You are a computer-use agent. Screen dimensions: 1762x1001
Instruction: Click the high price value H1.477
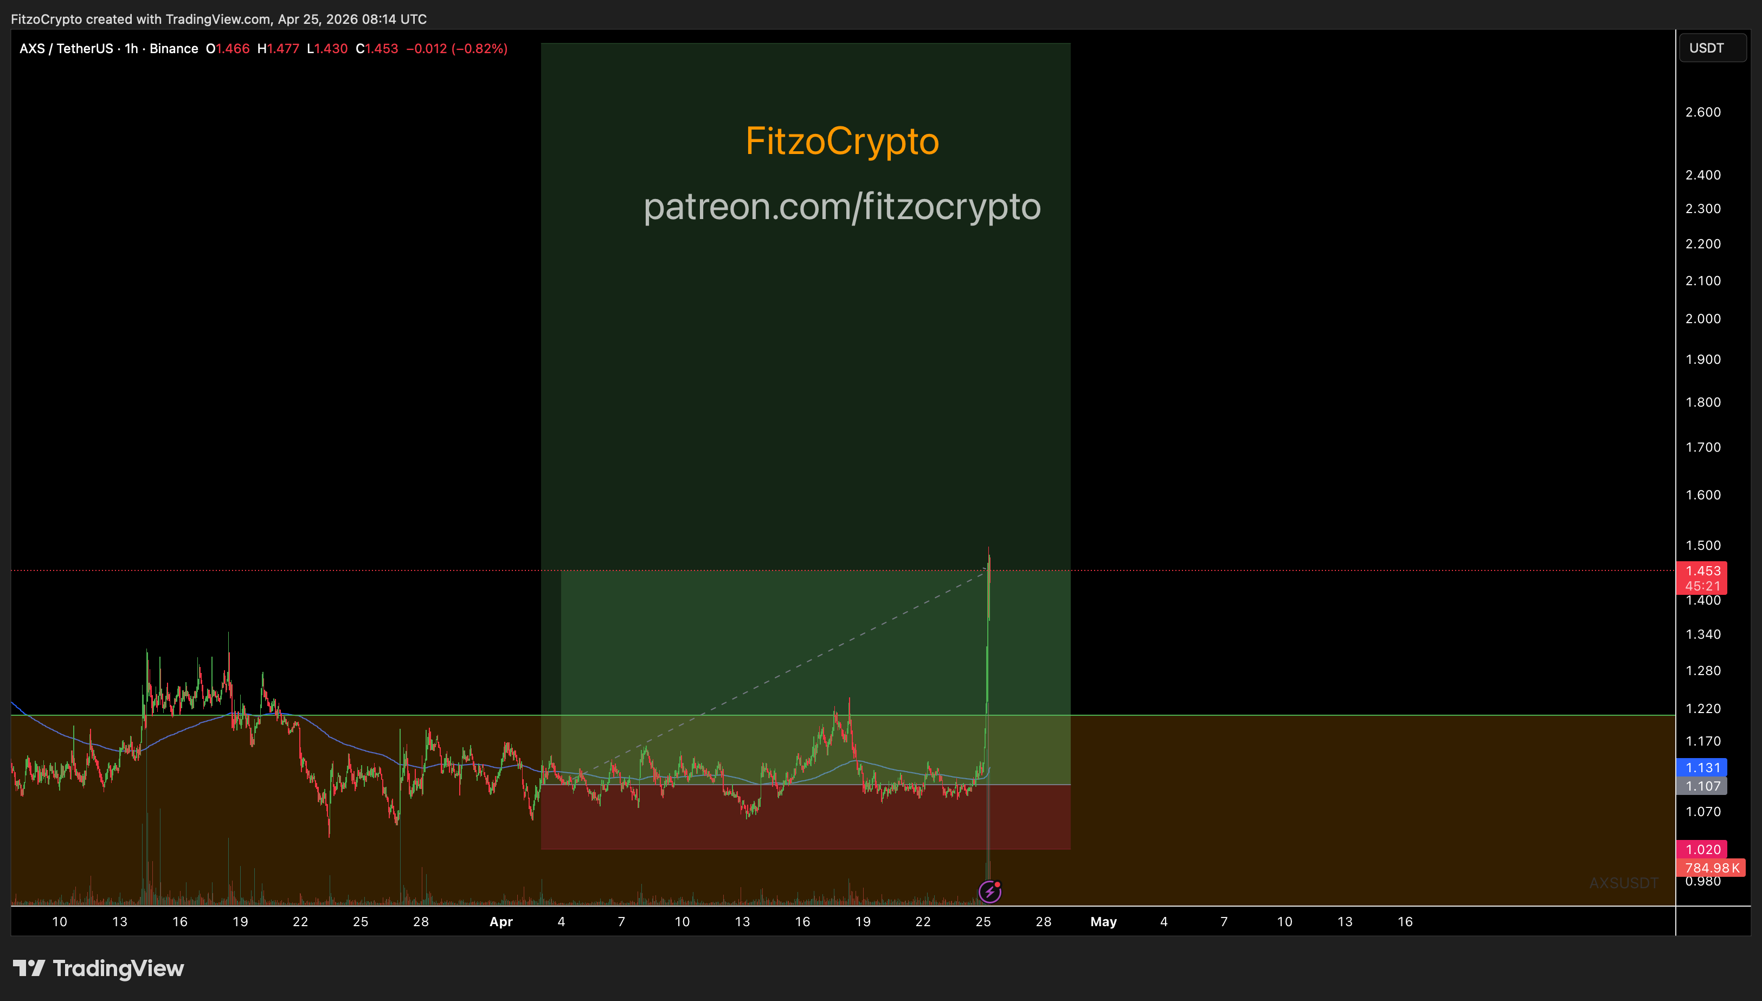coord(278,49)
